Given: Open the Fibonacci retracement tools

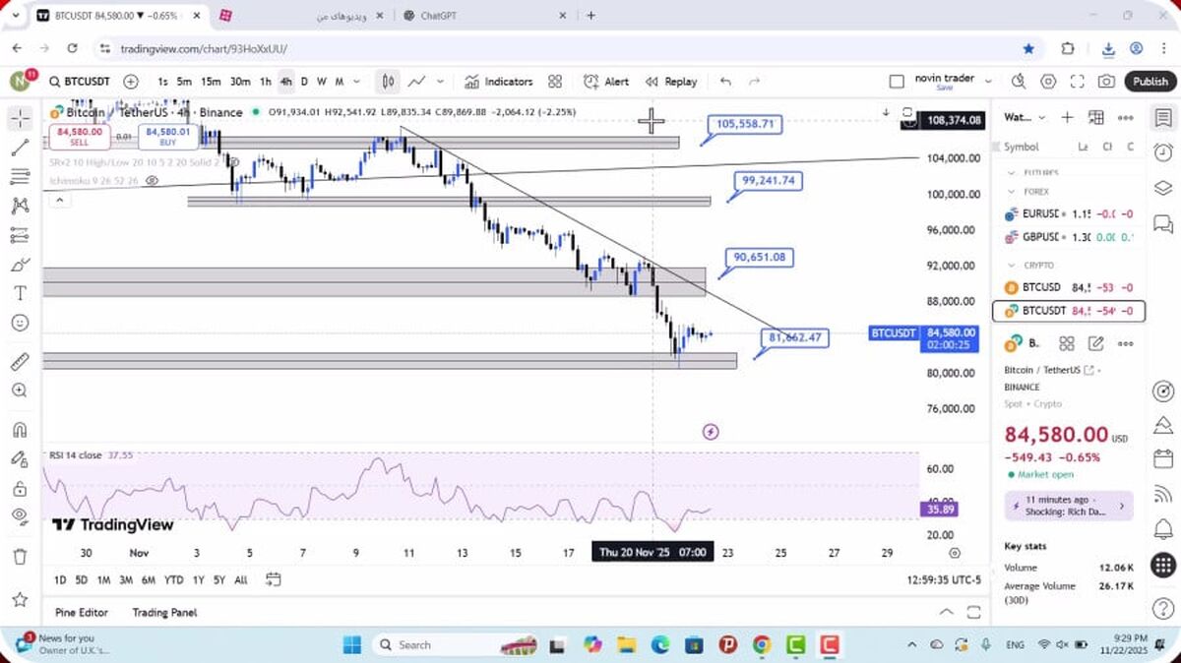Looking at the screenshot, I should (20, 177).
